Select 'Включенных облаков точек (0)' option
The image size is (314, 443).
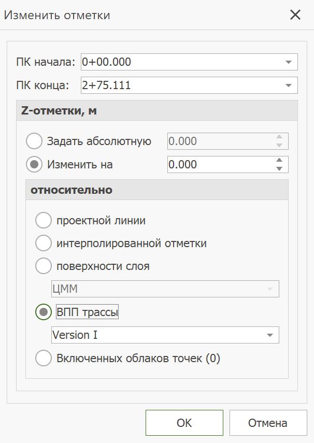pos(44,358)
